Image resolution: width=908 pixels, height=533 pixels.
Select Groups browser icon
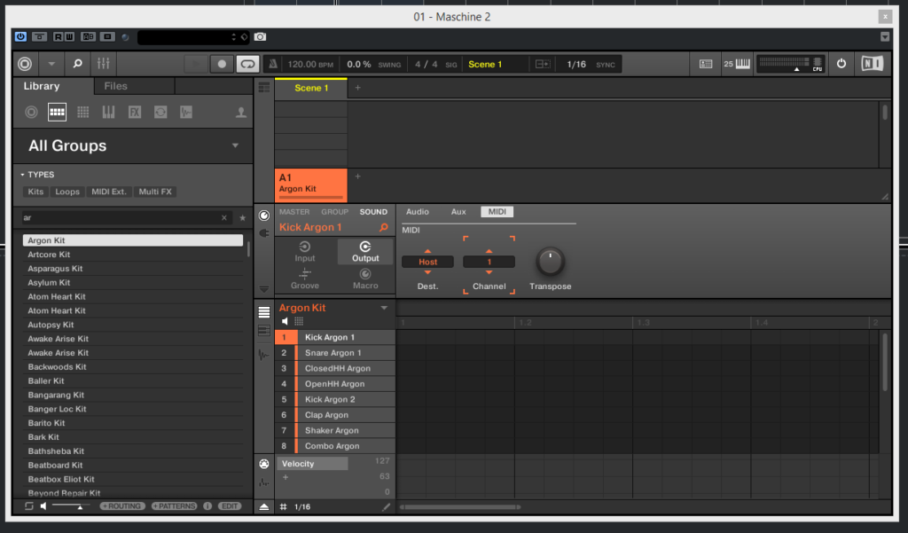click(x=57, y=113)
